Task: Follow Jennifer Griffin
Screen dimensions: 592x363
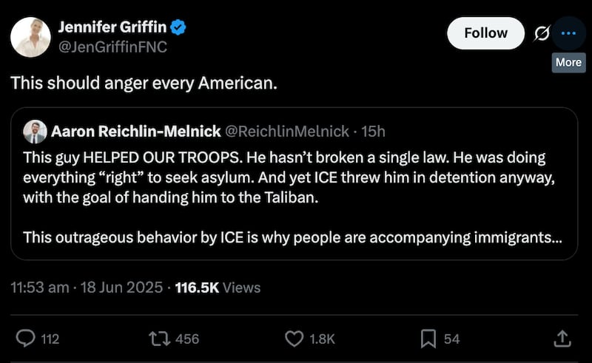Action: [485, 33]
